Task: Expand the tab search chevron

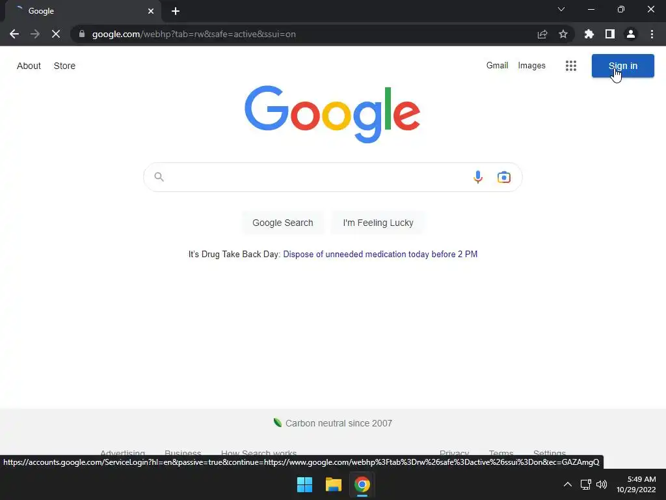Action: tap(561, 9)
